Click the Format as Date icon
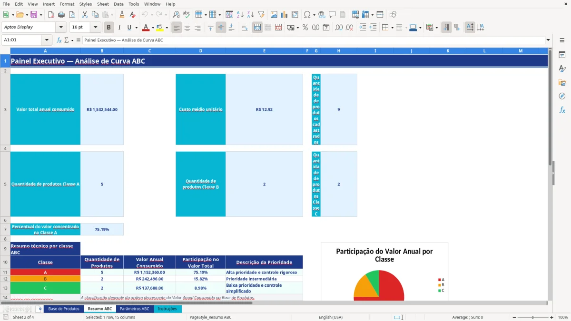The width and height of the screenshot is (571, 321). 326,28
